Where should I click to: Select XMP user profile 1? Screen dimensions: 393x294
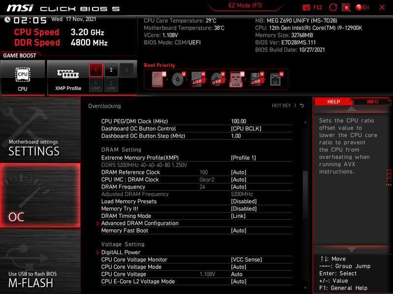click(x=96, y=85)
